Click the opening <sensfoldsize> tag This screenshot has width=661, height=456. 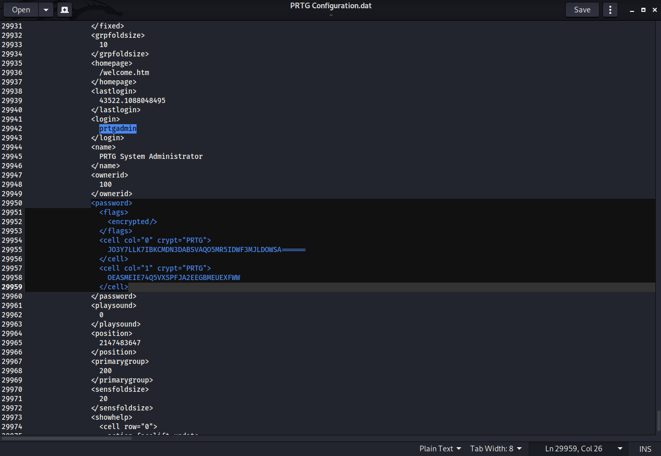pos(120,389)
